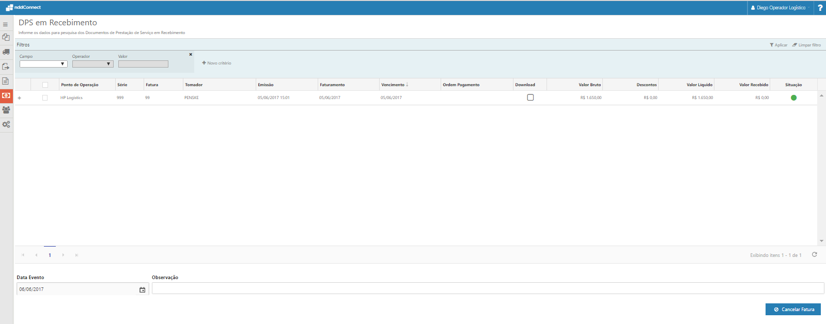Click Limpar filtro to clear filters
The height and width of the screenshot is (324, 826).
[806, 45]
